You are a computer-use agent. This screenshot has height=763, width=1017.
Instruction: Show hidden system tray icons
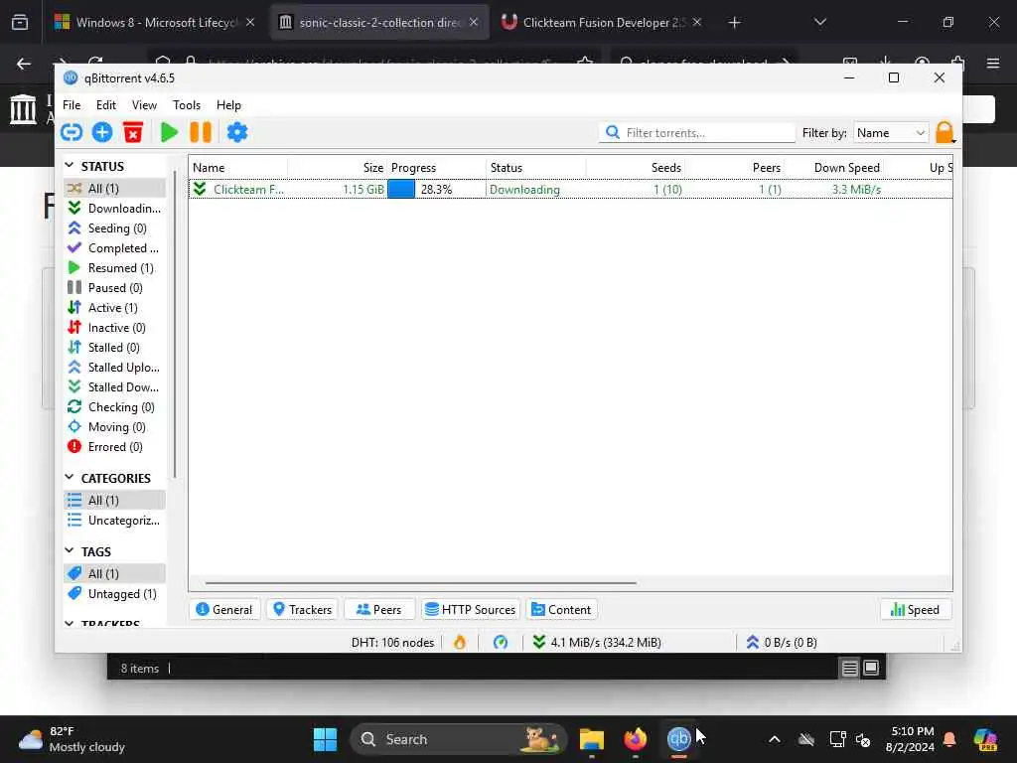[775, 739]
